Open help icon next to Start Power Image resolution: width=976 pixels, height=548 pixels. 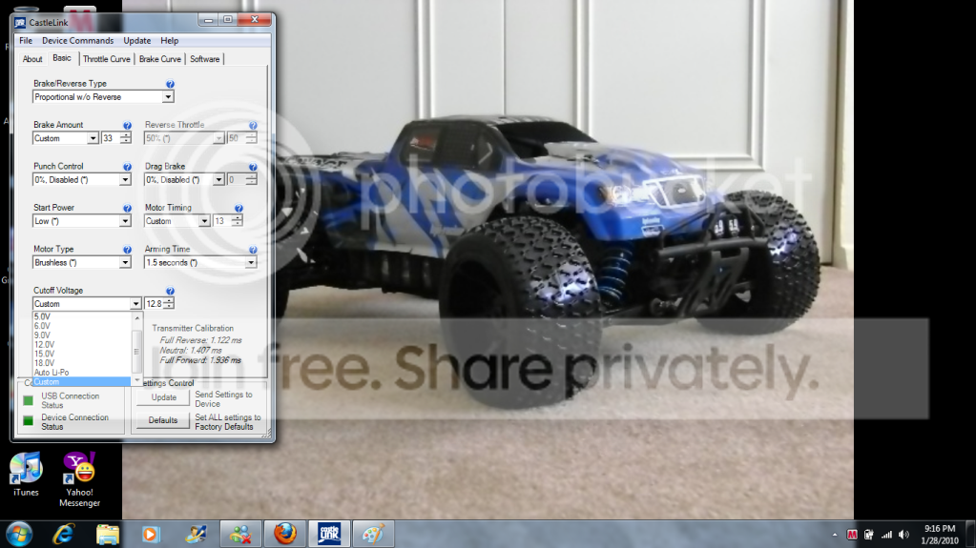click(x=127, y=209)
